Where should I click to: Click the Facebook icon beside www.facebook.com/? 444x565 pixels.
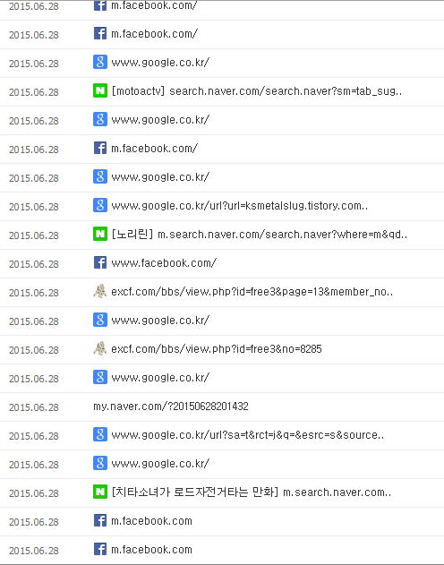100,262
